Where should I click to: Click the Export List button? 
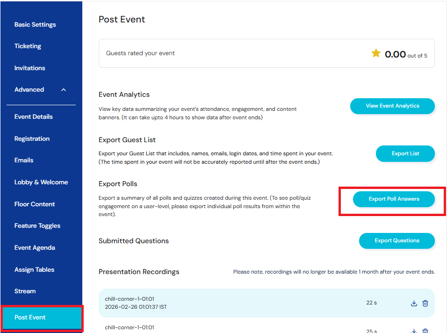click(x=405, y=153)
